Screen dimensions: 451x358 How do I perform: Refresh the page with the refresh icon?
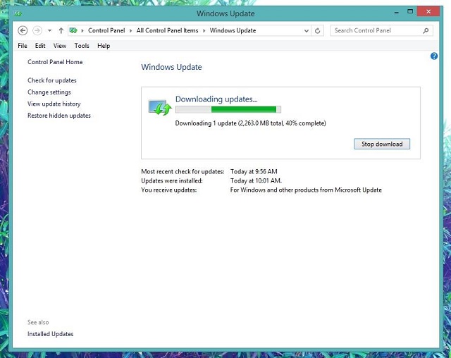pyautogui.click(x=317, y=31)
